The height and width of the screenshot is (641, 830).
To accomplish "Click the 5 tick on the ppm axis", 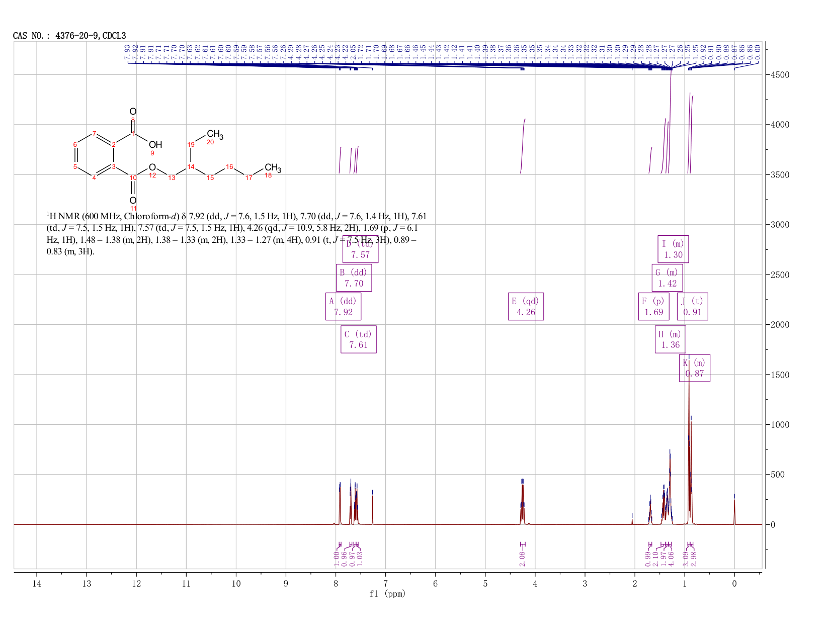I will click(x=485, y=583).
